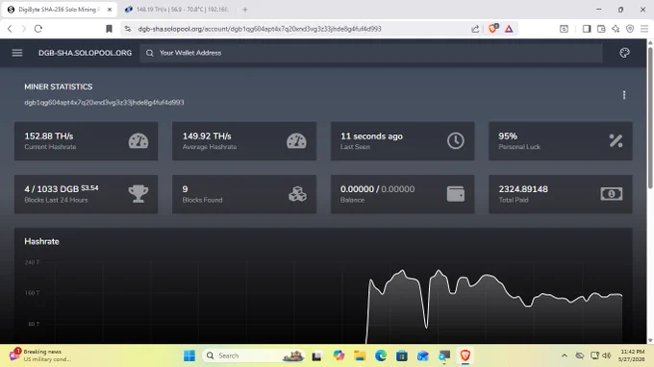654x367 pixels.
Task: Show hidden system tray icons
Action: click(565, 355)
